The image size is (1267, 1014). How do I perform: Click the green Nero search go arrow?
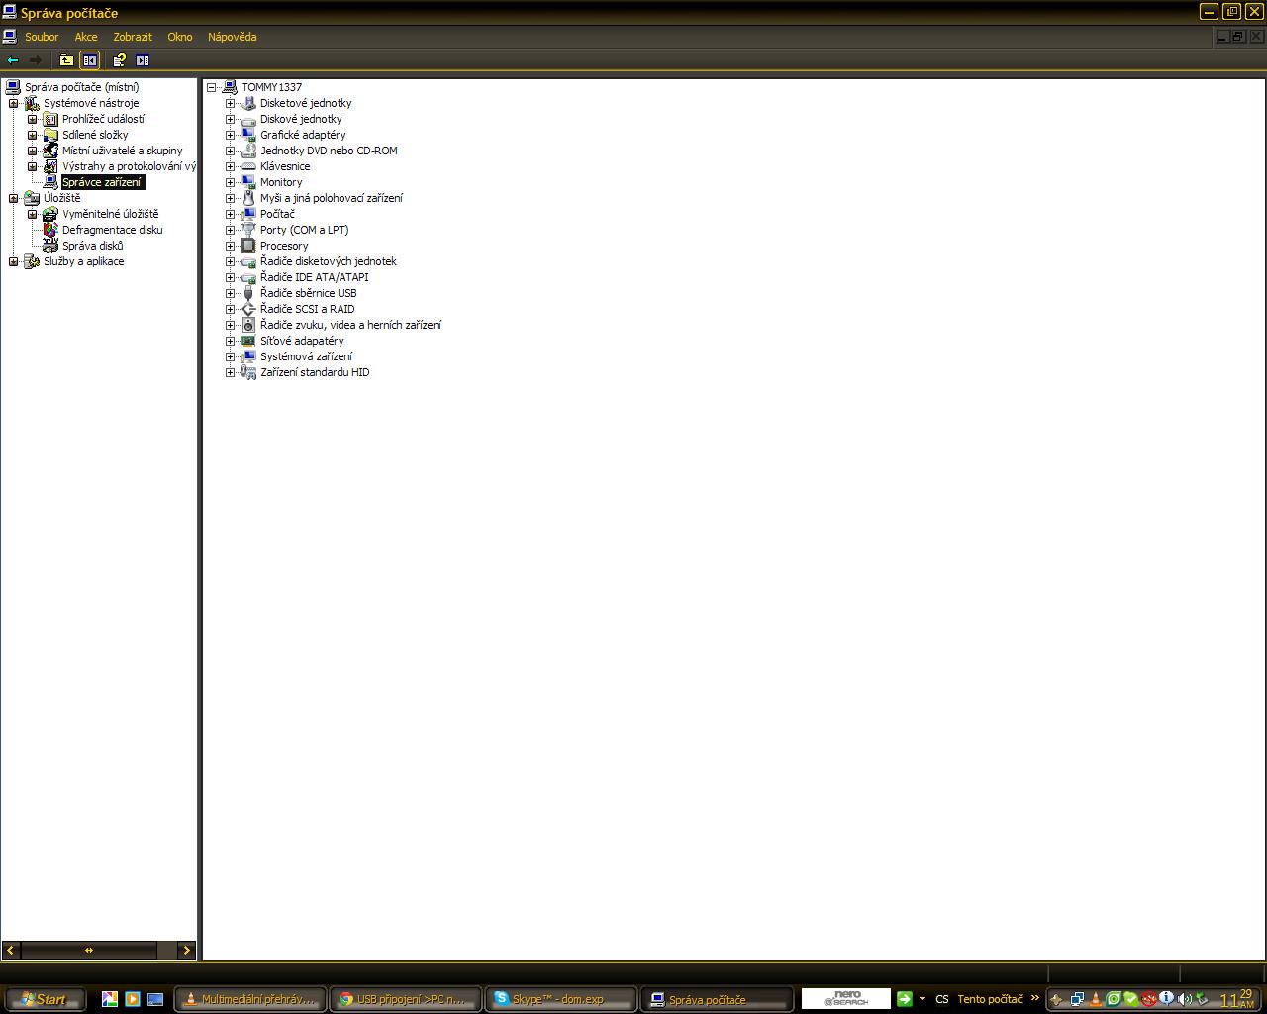(x=904, y=999)
